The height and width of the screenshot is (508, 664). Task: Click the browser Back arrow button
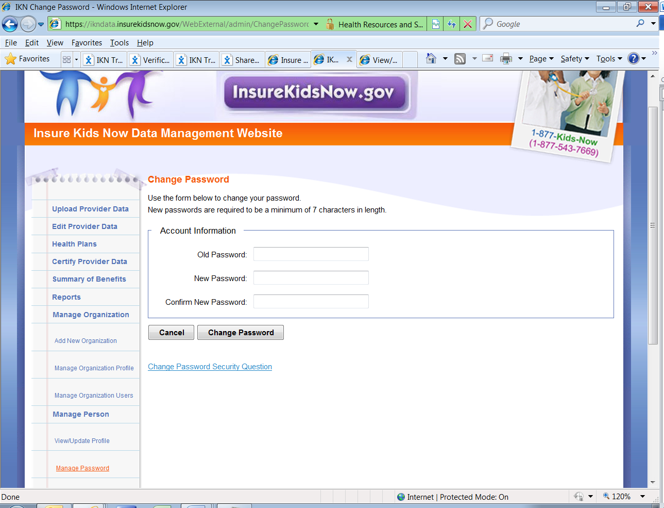tap(10, 24)
